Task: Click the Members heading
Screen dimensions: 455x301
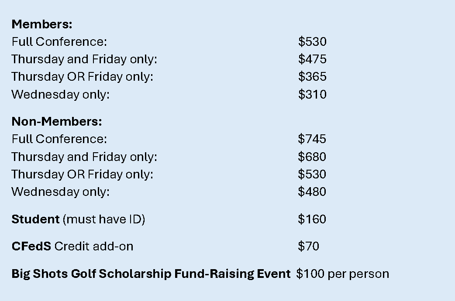Action: pos(42,24)
